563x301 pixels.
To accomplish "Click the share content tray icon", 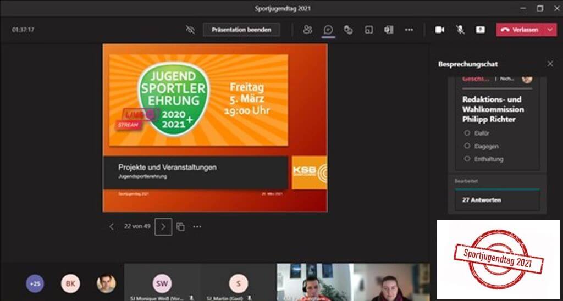I will (480, 30).
